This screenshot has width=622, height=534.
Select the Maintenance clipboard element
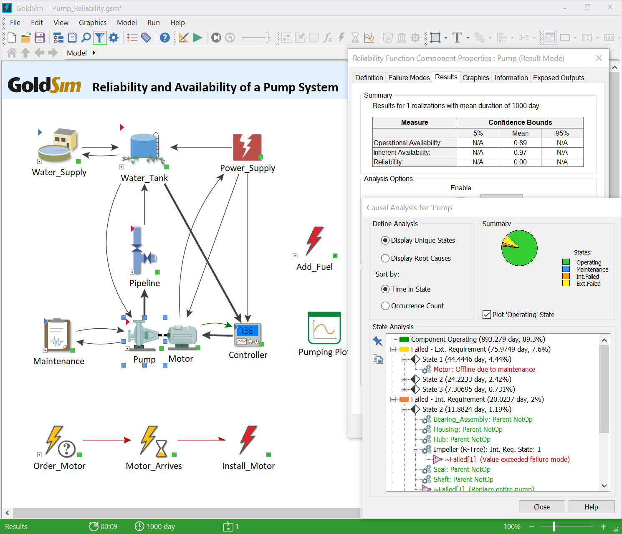(58, 335)
